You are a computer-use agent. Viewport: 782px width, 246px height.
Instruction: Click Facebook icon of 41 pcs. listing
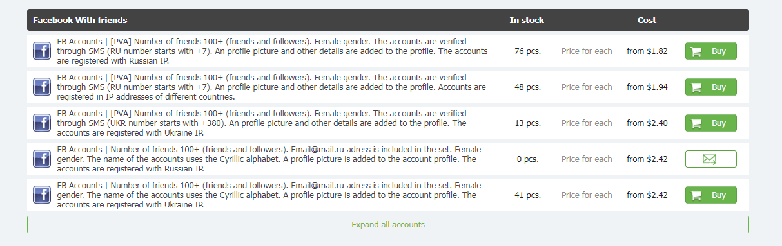42,195
